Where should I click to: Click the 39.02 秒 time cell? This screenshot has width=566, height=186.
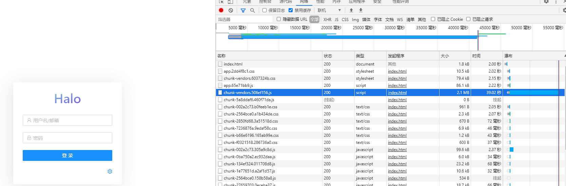coord(487,92)
